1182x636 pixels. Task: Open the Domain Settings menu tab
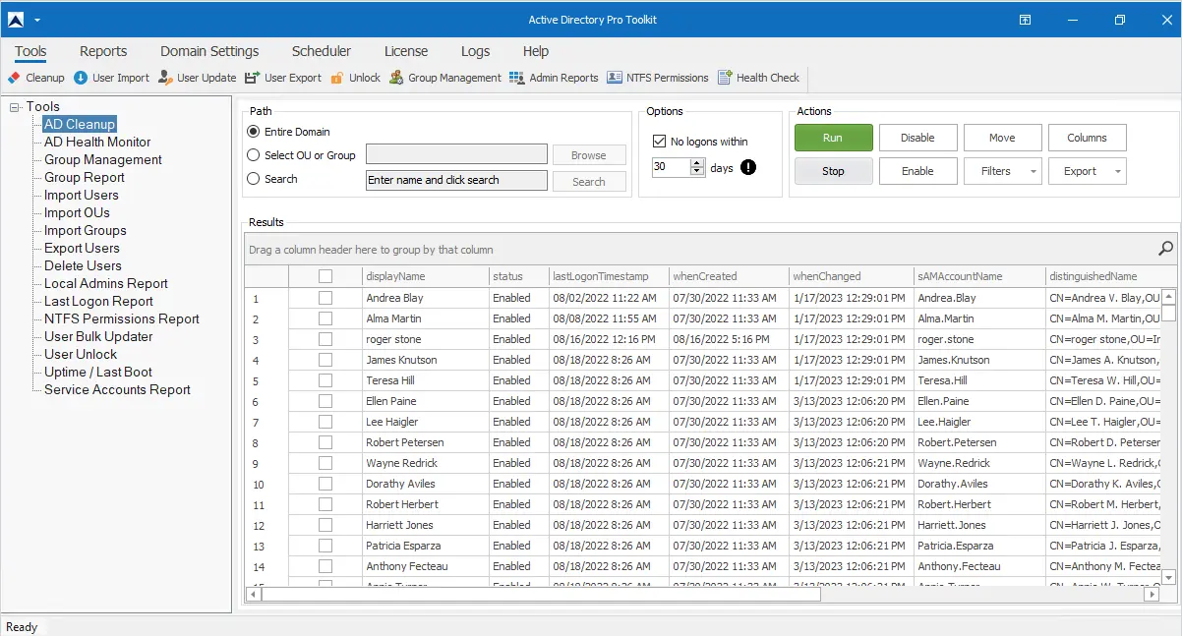pyautogui.click(x=209, y=51)
